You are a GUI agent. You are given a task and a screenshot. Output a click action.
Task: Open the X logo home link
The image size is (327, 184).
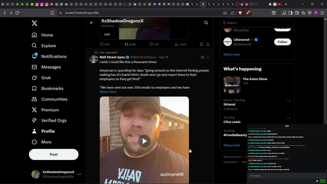(x=34, y=23)
